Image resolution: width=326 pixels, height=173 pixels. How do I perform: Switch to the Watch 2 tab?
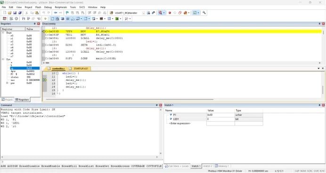click(207, 166)
